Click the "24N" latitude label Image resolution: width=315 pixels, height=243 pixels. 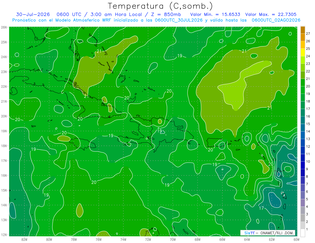click(x=4, y=57)
